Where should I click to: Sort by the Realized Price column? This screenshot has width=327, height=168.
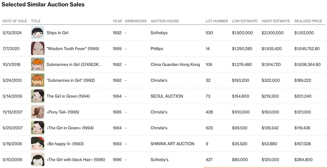pos(308,21)
